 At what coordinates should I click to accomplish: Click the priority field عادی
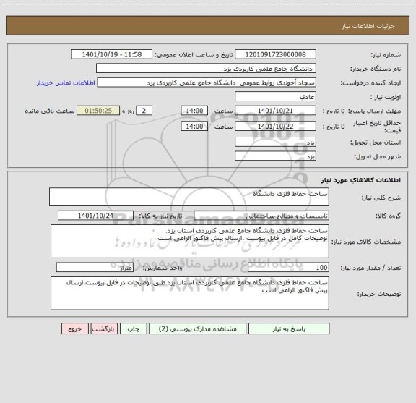[275, 96]
